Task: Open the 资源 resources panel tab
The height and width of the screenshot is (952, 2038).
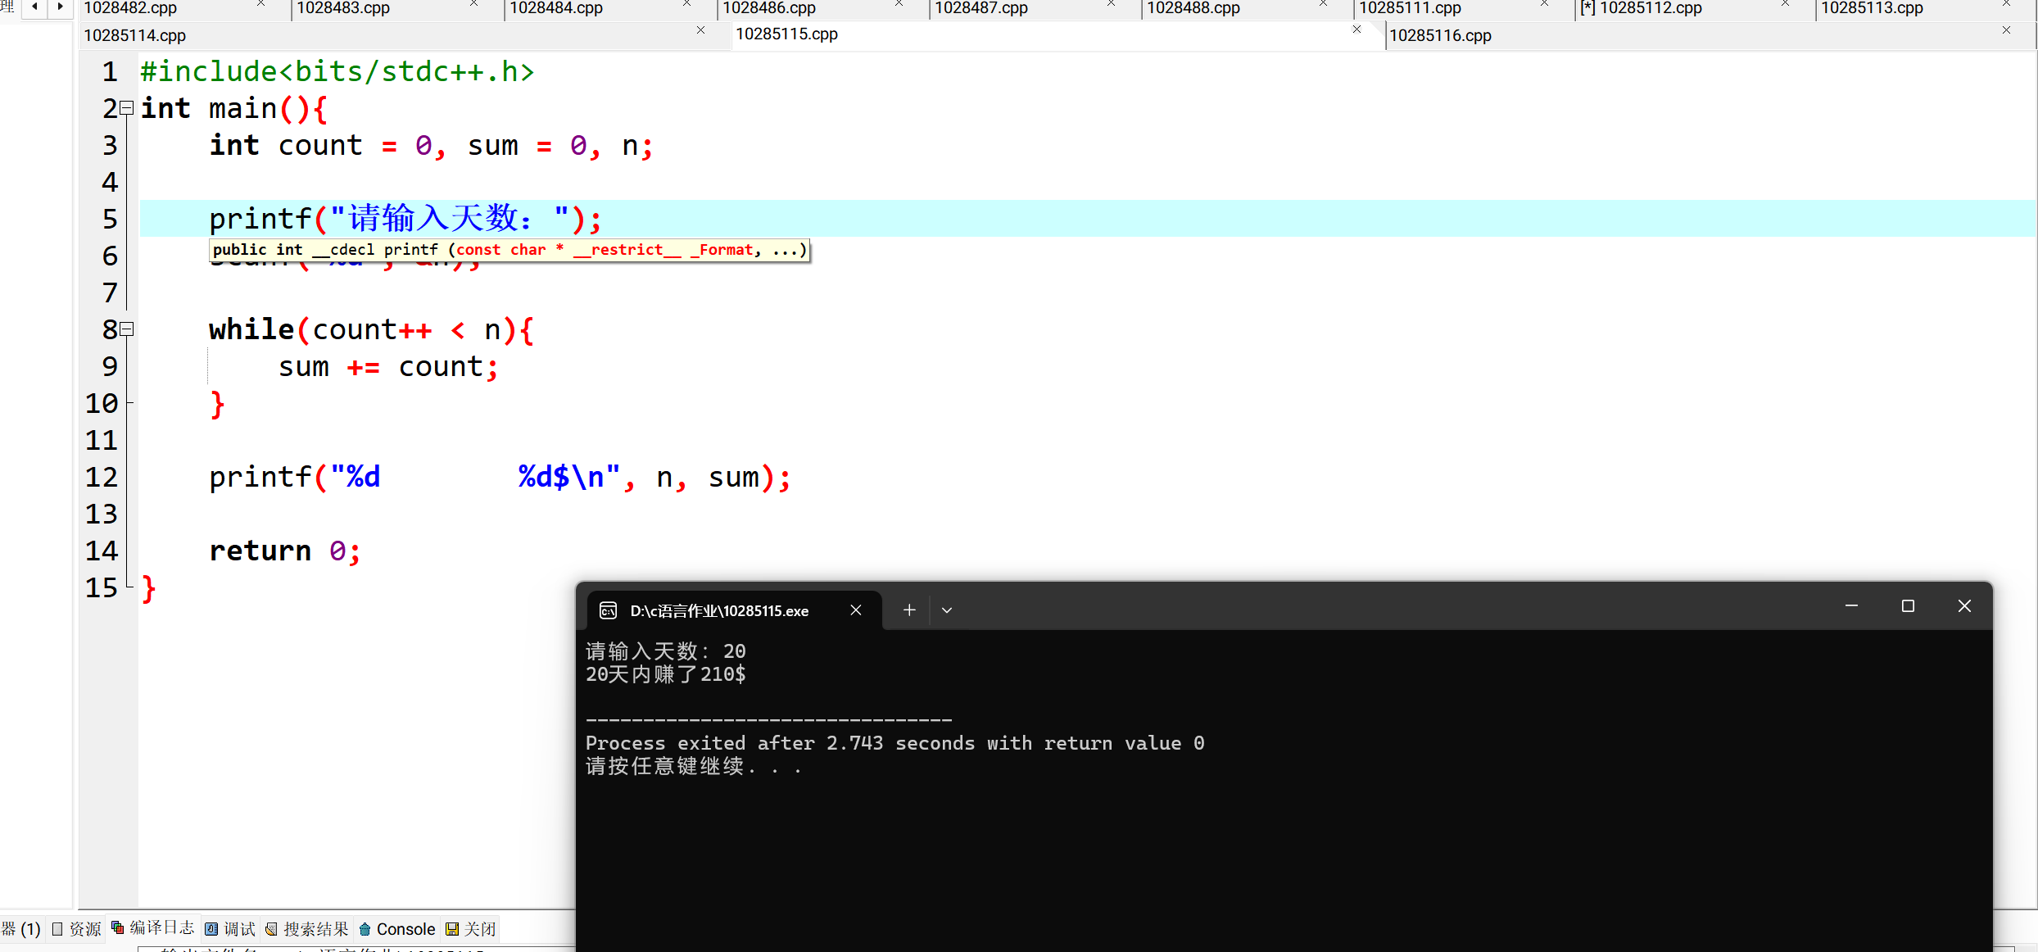Action: [76, 929]
